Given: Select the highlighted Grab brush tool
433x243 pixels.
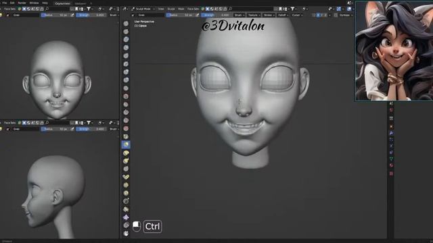Looking at the screenshot, I should click(x=126, y=144).
